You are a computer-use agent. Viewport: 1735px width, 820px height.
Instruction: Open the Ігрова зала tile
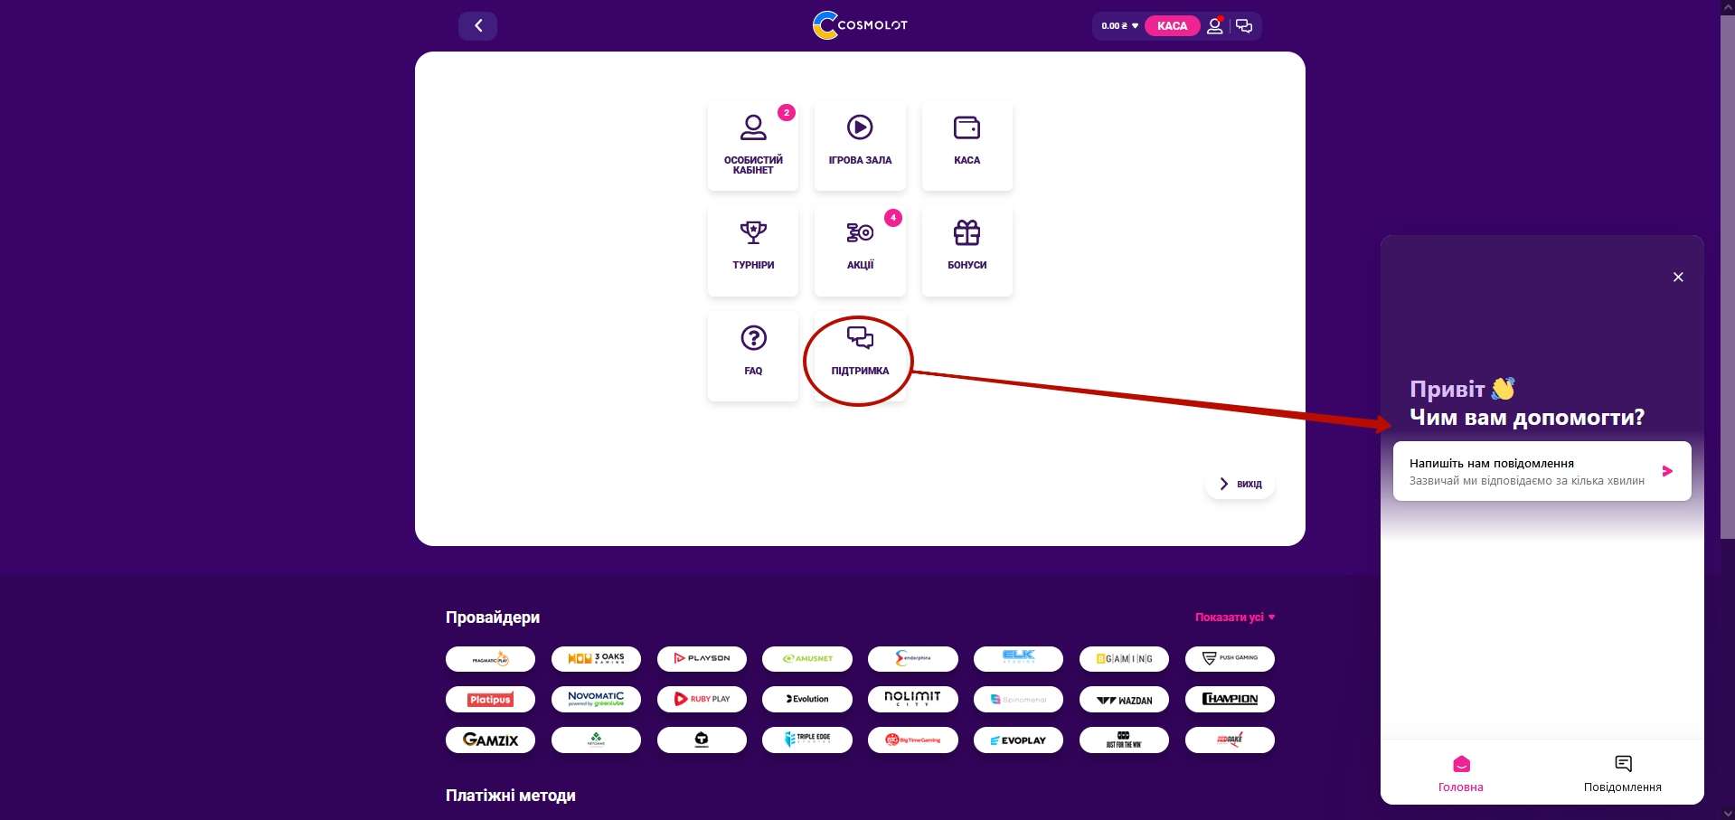click(x=859, y=145)
